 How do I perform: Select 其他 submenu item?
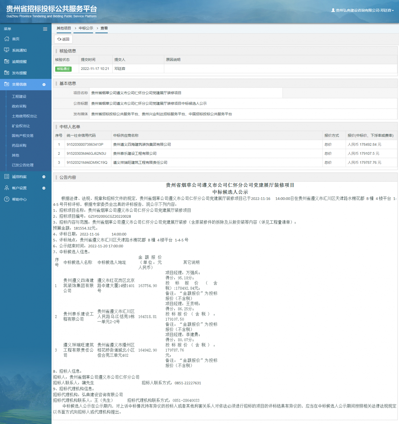pos(16,155)
